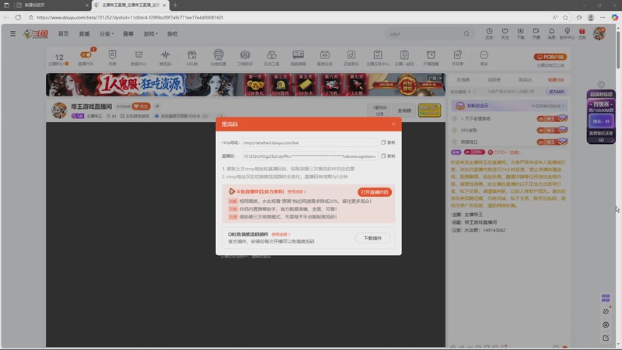Click the search magnifier icon
622x350 pixels.
click(466, 34)
